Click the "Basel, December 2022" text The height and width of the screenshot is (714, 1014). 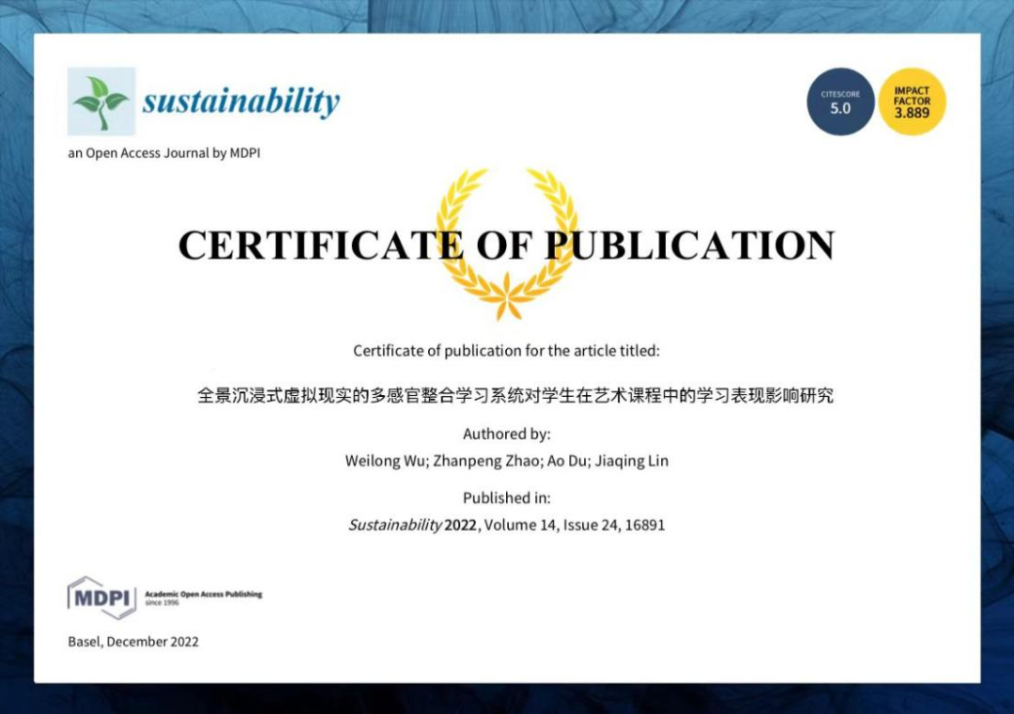133,642
